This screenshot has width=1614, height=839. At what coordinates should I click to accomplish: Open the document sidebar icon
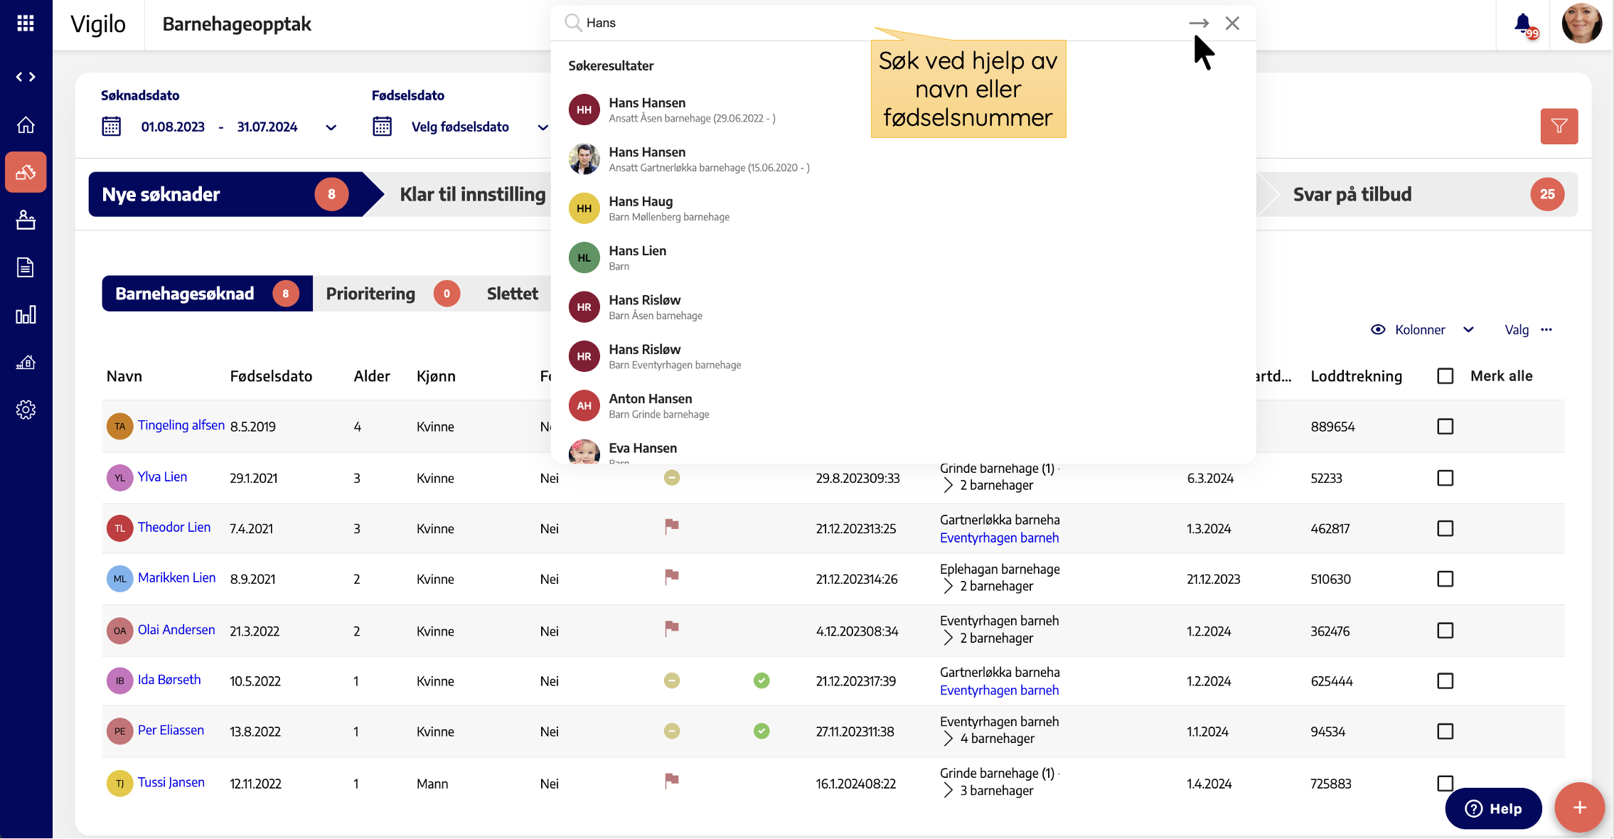tap(26, 267)
